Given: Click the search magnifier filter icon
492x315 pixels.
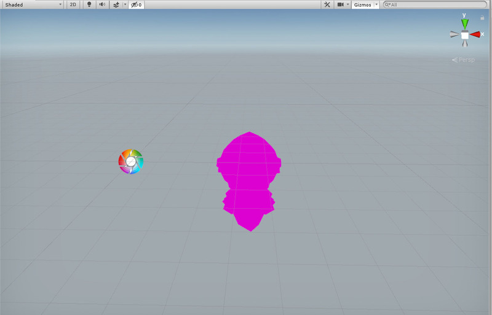Looking at the screenshot, I should tap(387, 5).
